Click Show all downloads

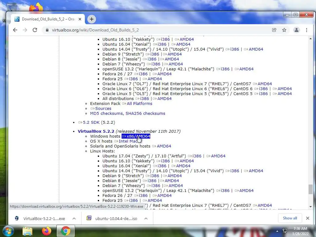tap(290, 218)
